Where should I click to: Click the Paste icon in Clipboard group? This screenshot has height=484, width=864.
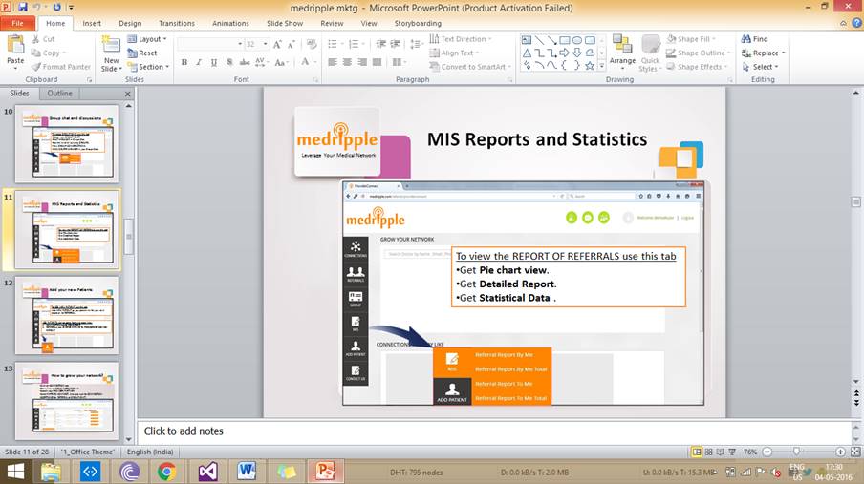click(x=15, y=48)
